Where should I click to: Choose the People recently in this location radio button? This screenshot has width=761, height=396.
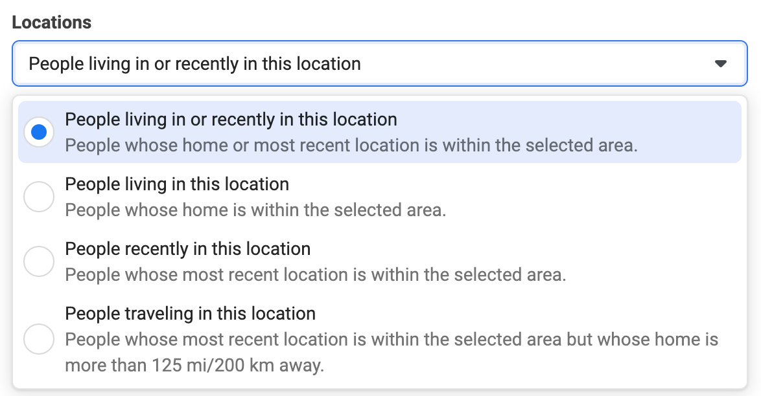click(39, 261)
